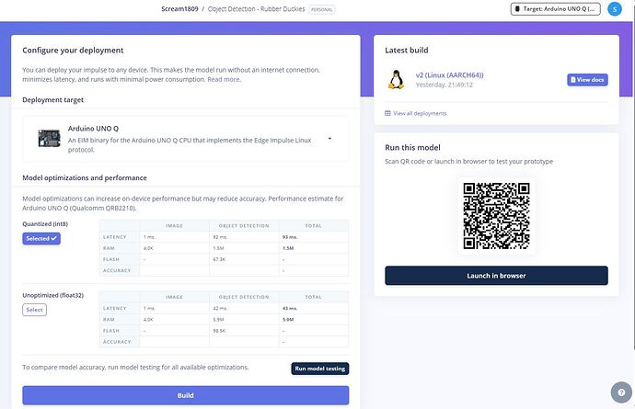This screenshot has height=409, width=635.
Task: Toggle the Quantized (int8) Selected button
Action: 41,238
